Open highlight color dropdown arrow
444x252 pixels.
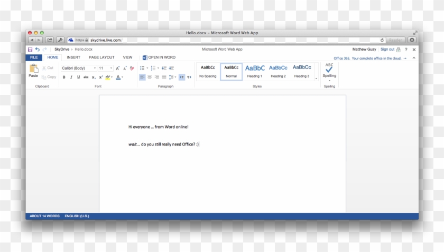112,77
